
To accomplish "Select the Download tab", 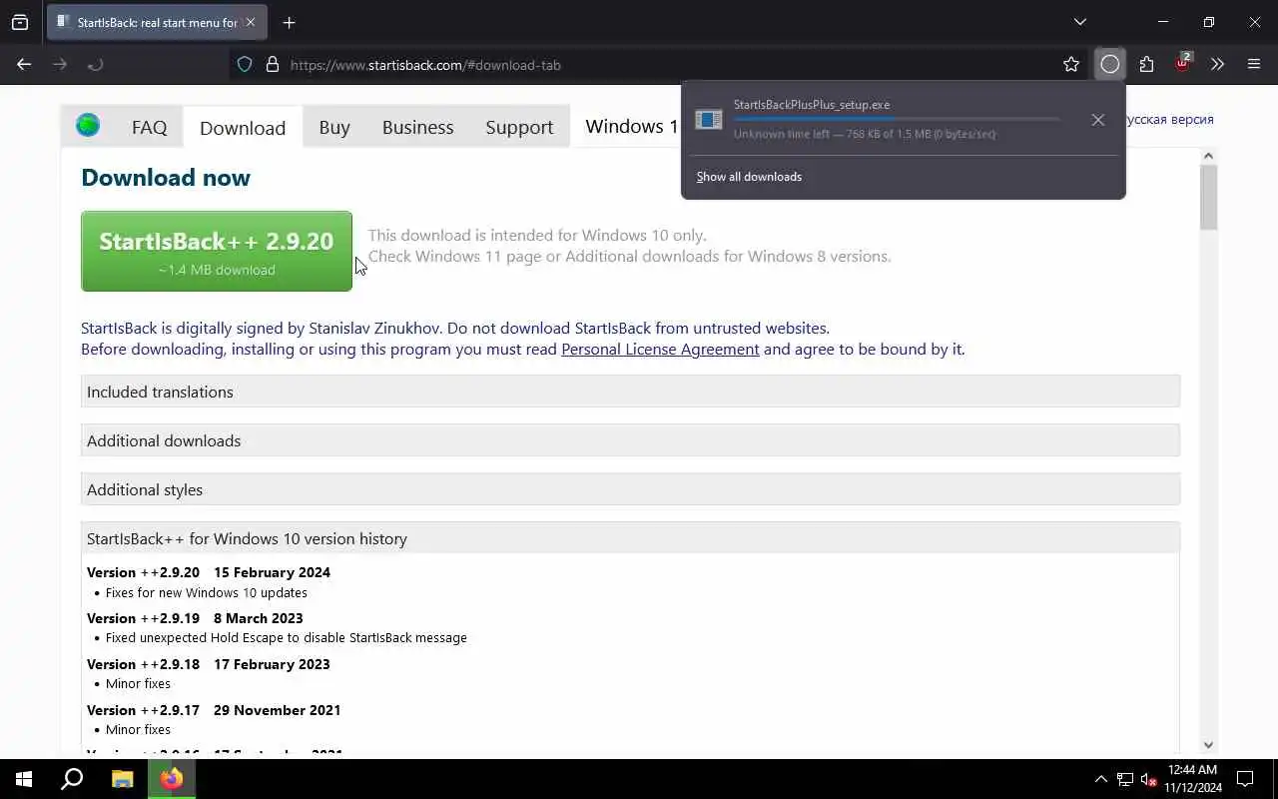I will coord(243,127).
